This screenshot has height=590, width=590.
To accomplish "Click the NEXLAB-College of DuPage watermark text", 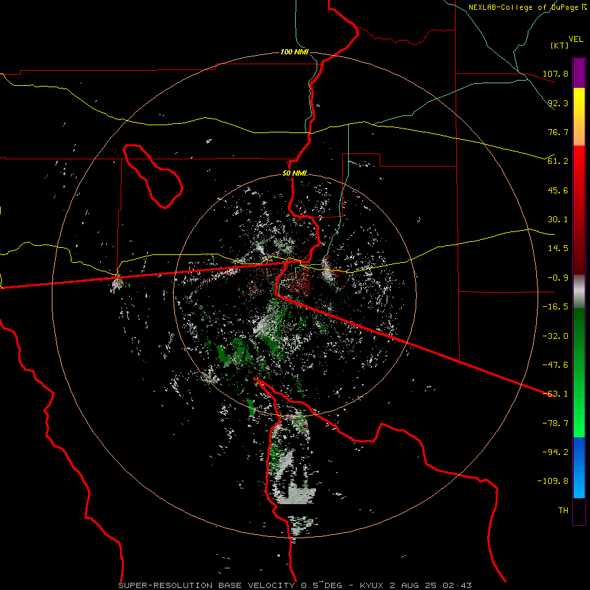I will 523,7.
